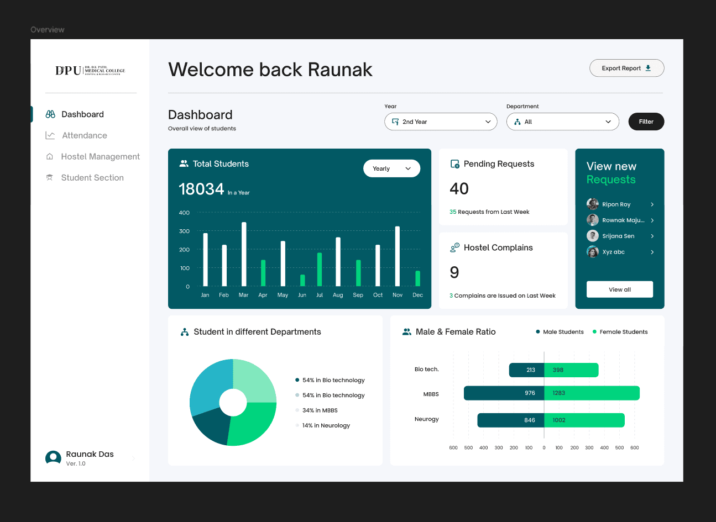Open the Student Section menu item
Viewport: 716px width, 522px height.
point(92,177)
